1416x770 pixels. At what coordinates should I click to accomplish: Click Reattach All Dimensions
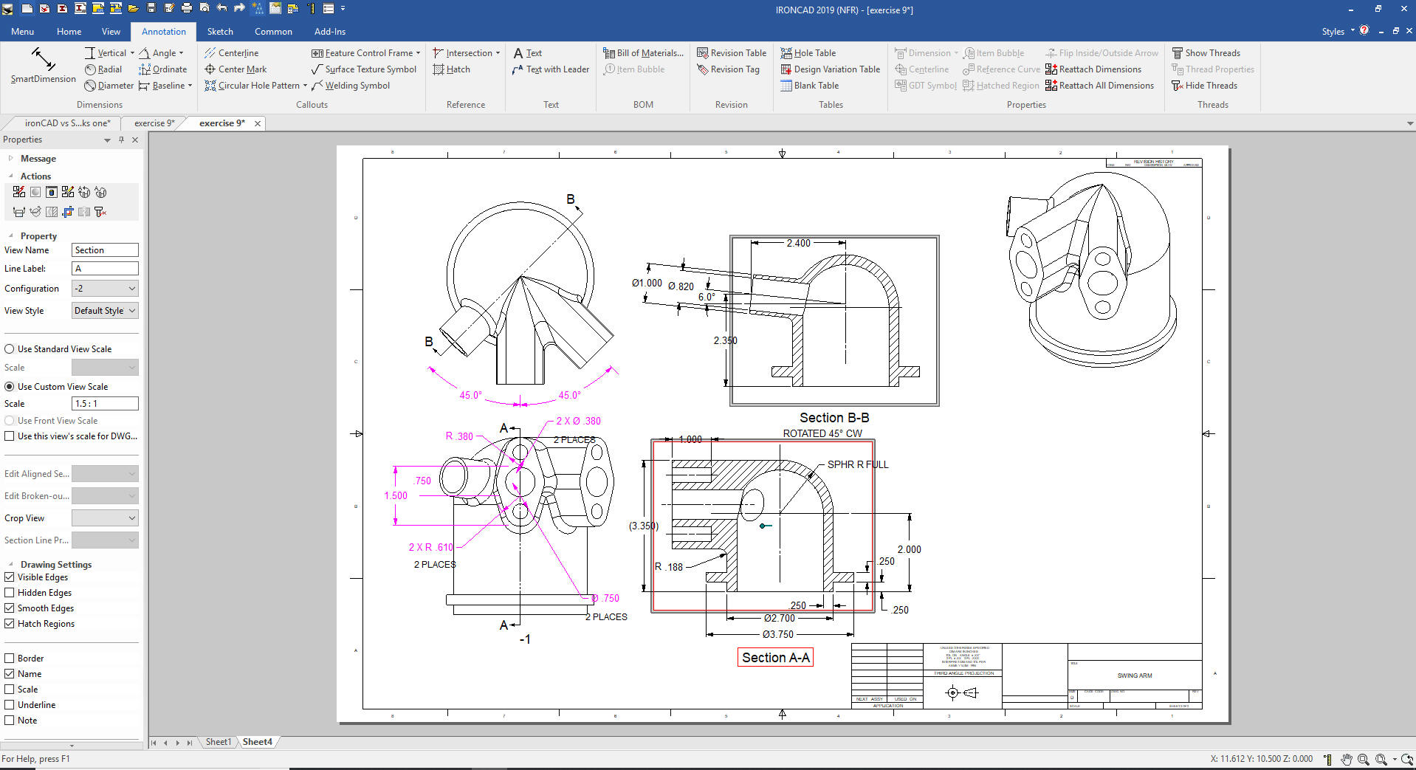point(1099,86)
